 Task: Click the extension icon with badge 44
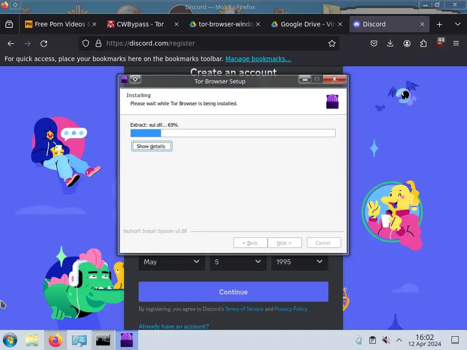point(440,42)
